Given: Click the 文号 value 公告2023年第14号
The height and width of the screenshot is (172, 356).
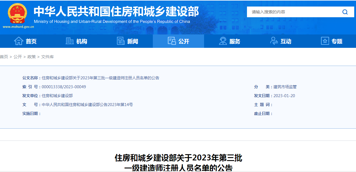Looking at the screenshot, I should [x=87, y=105].
